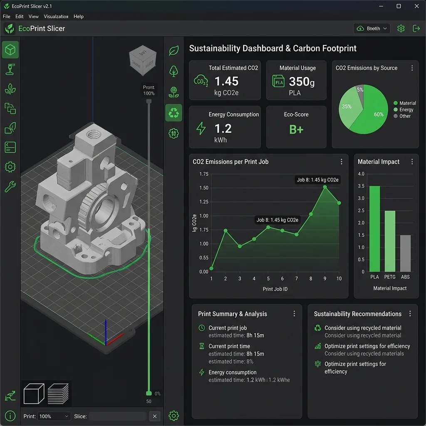Open the printer nozzle tool icon
This screenshot has width=426, height=426.
[10, 69]
